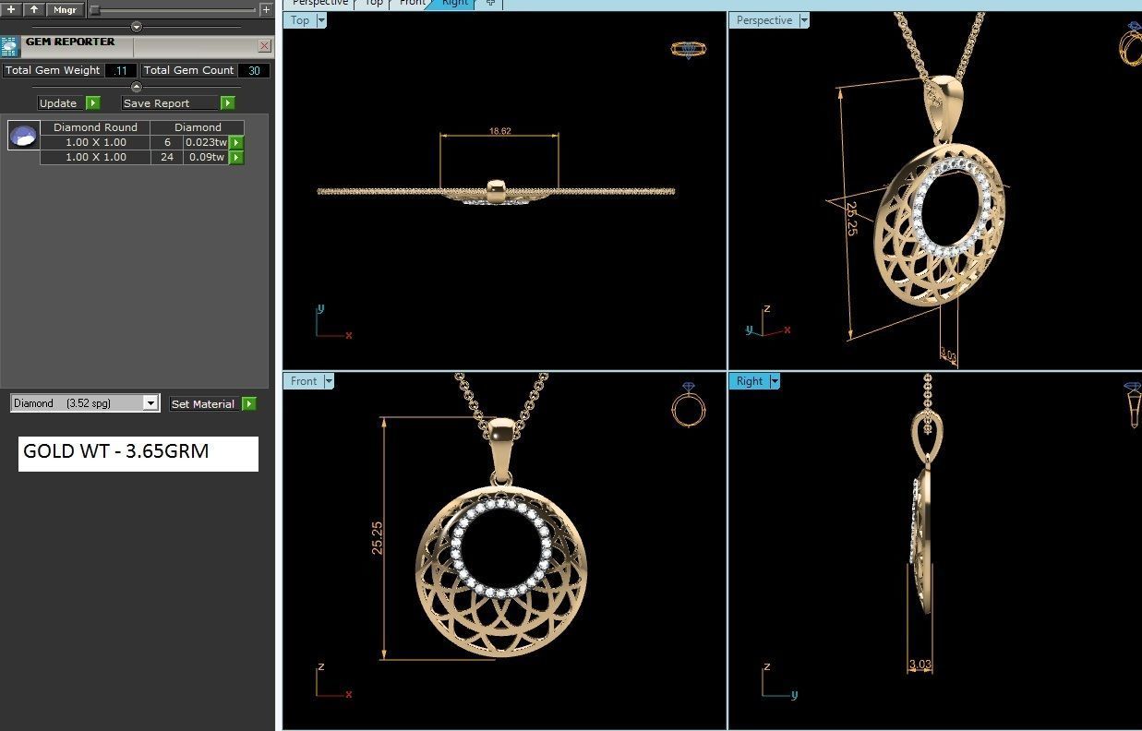Select the gem row with quantity 24
This screenshot has width=1142, height=731.
(x=142, y=157)
